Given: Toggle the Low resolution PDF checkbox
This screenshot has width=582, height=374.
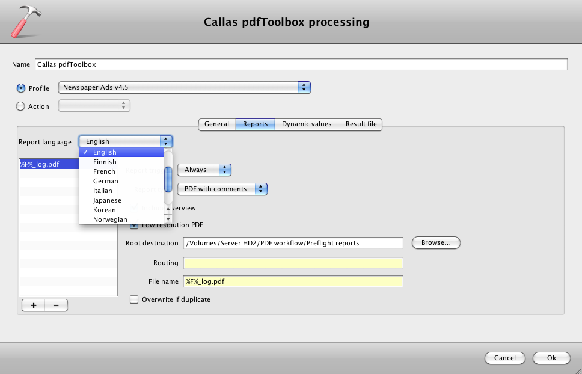Looking at the screenshot, I should [134, 225].
